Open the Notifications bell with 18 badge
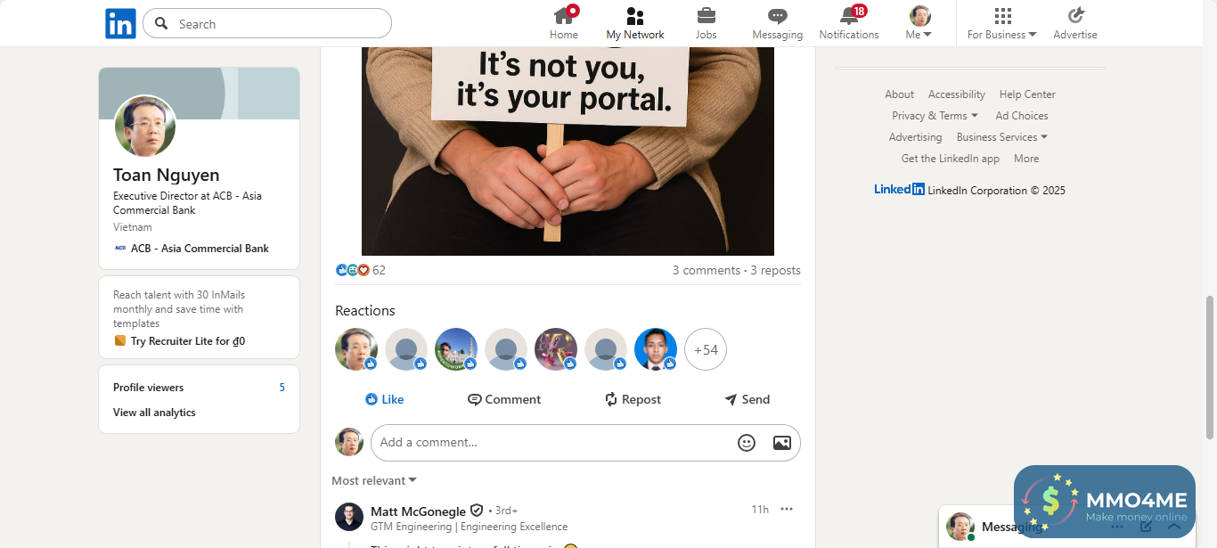The width and height of the screenshot is (1217, 548). pyautogui.click(x=849, y=16)
